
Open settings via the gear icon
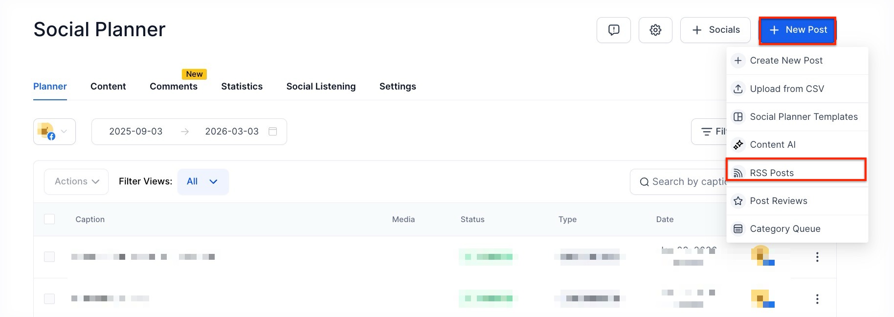pyautogui.click(x=655, y=30)
